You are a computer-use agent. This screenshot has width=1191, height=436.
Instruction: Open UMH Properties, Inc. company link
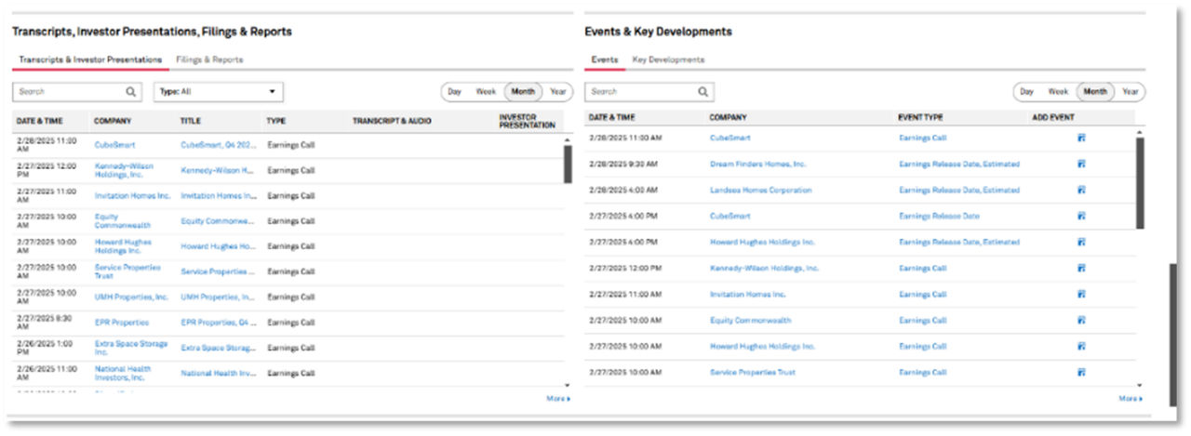(131, 297)
